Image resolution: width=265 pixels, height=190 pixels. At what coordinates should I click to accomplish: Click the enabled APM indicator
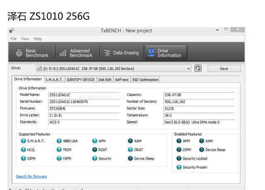pos(179,141)
